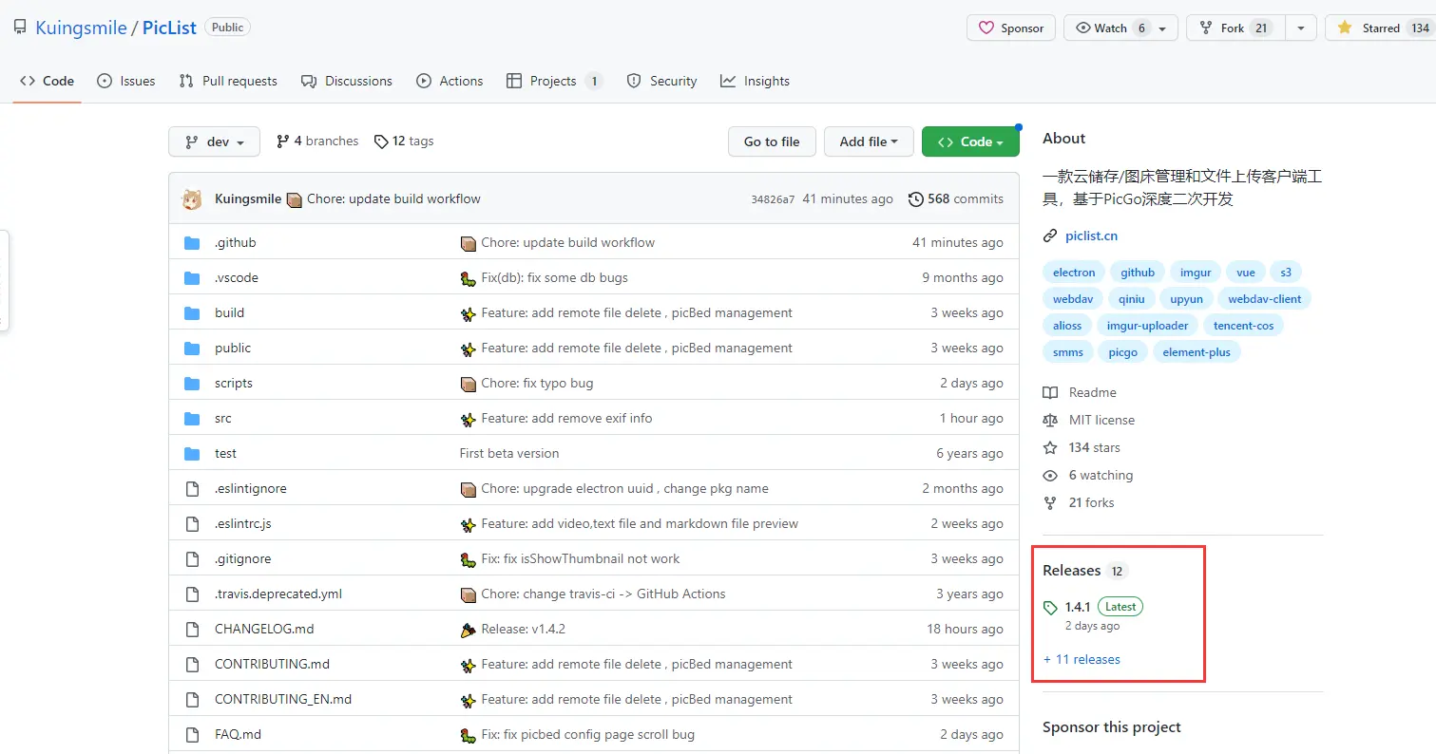The image size is (1436, 754).
Task: Open the green Code dropdown button
Action: (970, 141)
